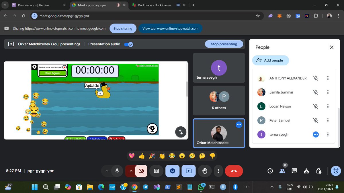344x193 pixels.
Task: Mute Logan Nelson's microphone
Action: pos(316,106)
